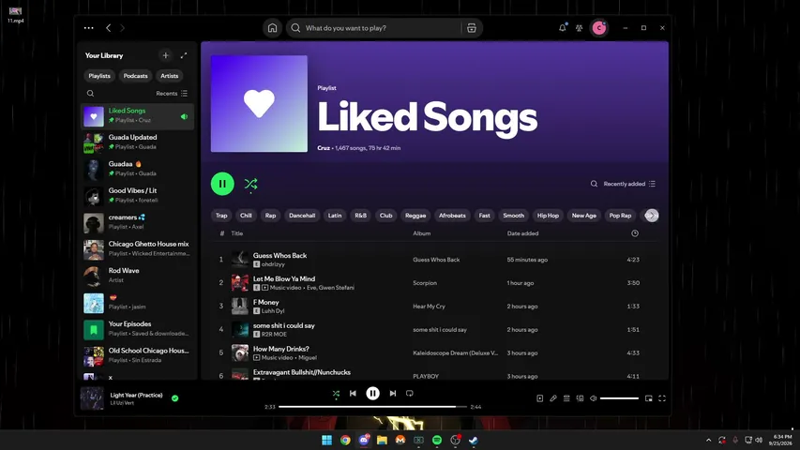This screenshot has width=800, height=450.
Task: Select Artists library filter
Action: [x=170, y=76]
